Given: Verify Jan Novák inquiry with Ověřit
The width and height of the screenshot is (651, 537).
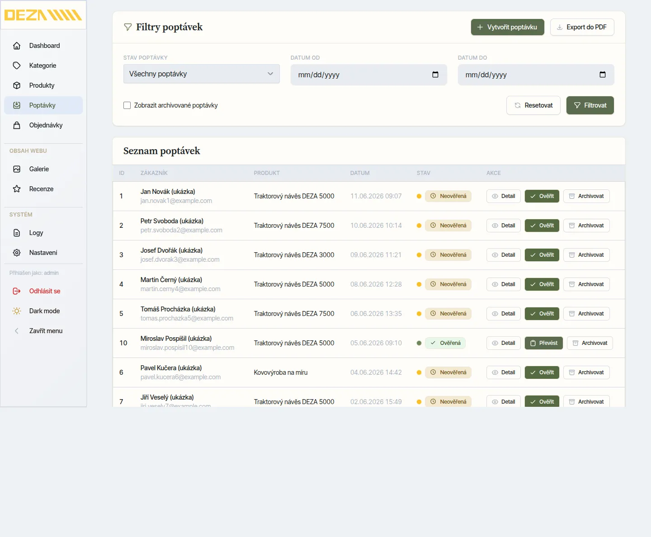Looking at the screenshot, I should tap(542, 196).
